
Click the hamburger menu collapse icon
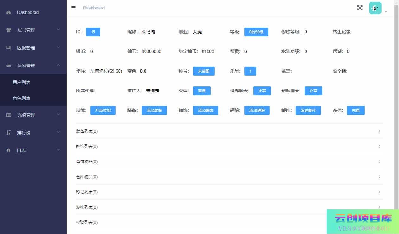[74, 8]
